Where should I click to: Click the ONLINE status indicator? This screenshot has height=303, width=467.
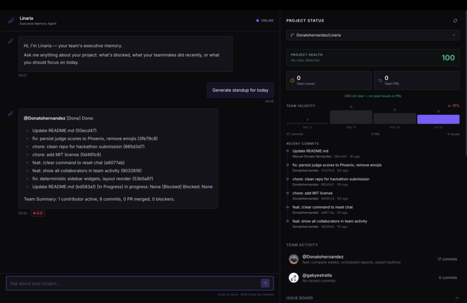tap(265, 20)
